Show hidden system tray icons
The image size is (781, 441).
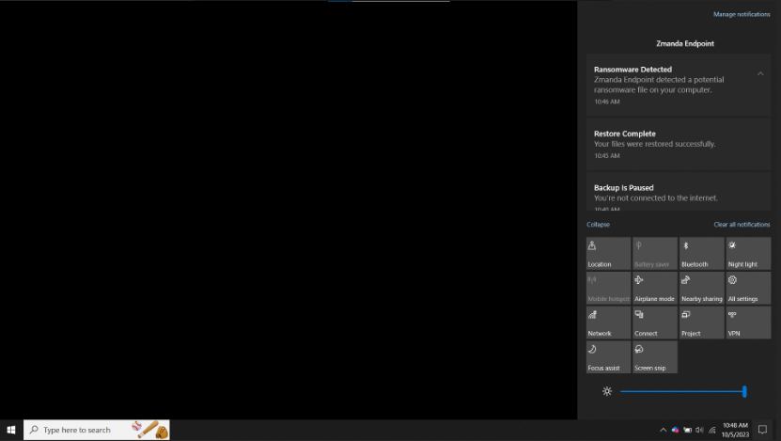click(x=663, y=430)
